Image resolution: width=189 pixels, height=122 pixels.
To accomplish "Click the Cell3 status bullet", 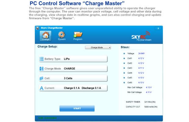I will 124,68.
